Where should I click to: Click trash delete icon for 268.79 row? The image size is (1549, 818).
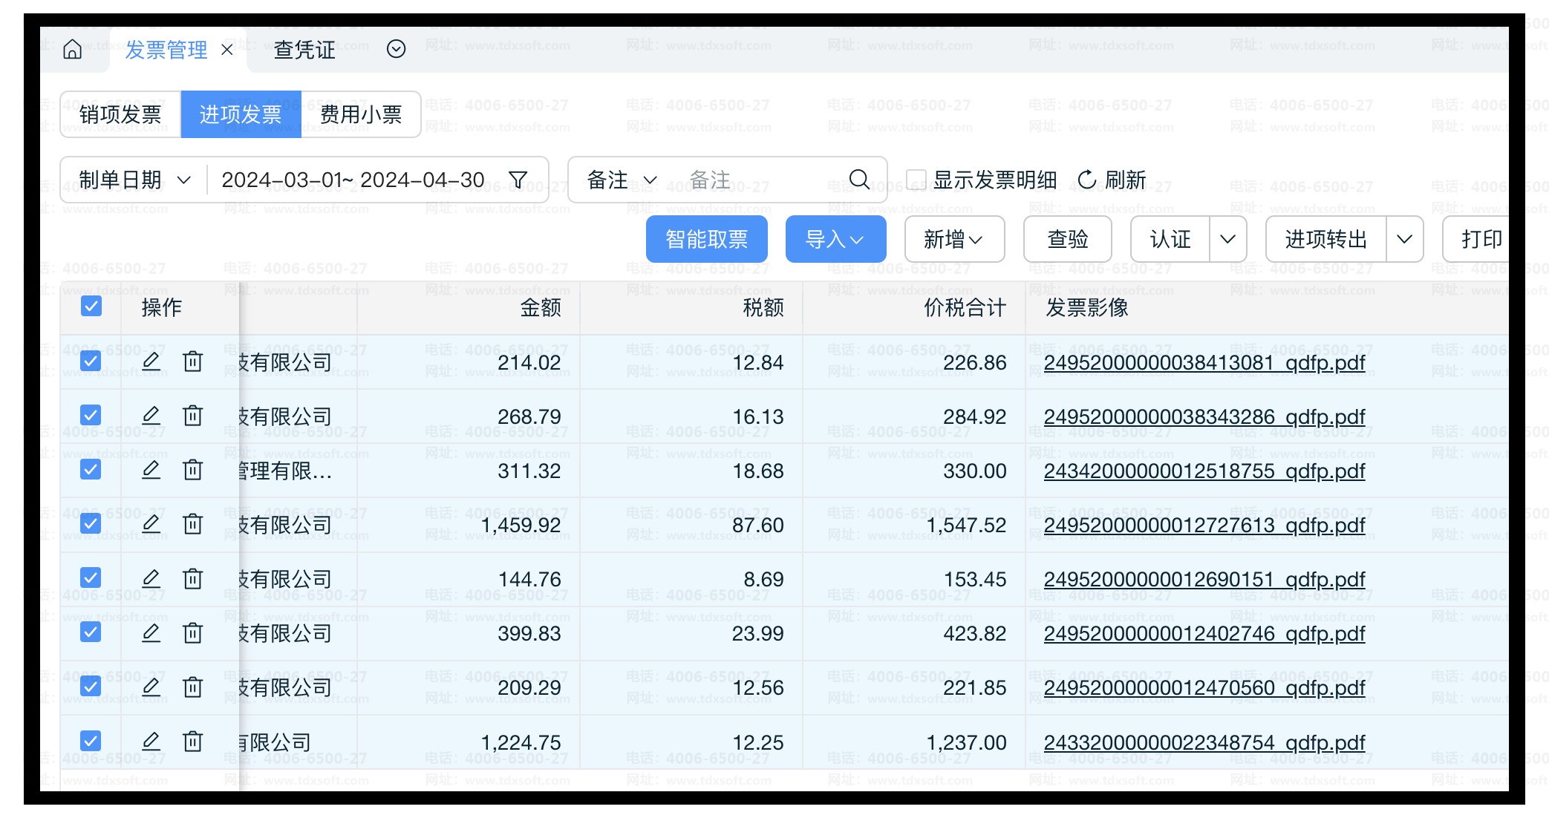click(193, 416)
